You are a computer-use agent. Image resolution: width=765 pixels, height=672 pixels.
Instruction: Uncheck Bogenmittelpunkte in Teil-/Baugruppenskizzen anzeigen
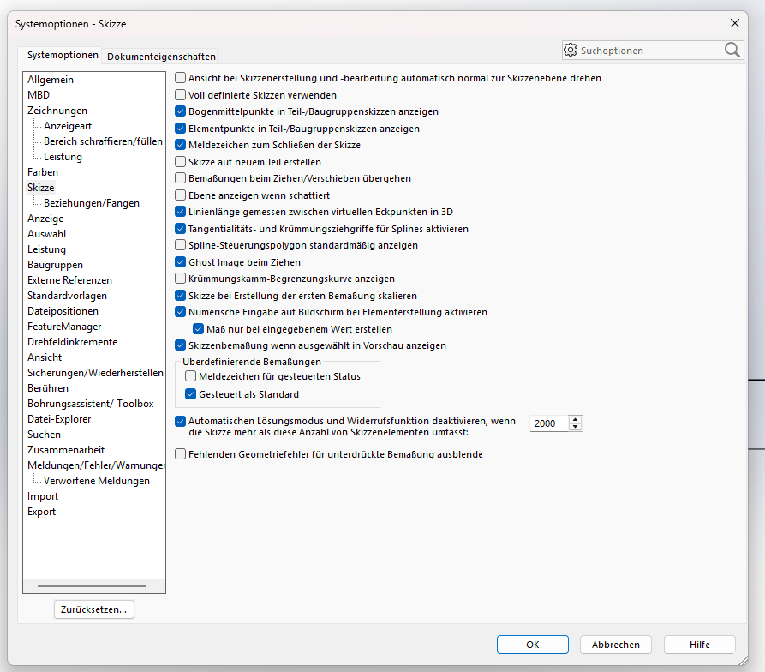click(x=180, y=111)
